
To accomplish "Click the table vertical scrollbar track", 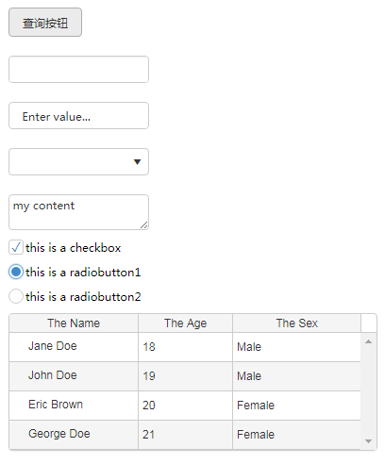I will 368,391.
